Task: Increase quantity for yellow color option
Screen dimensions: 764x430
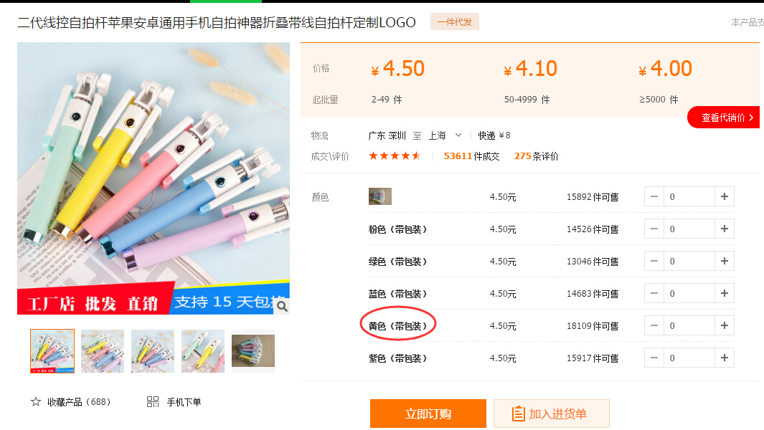Action: (x=724, y=326)
